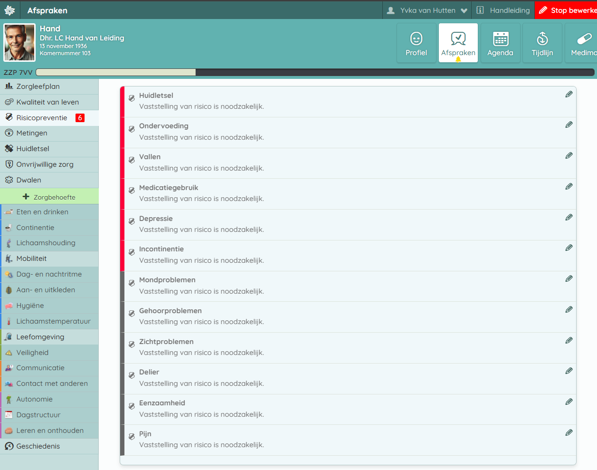Click the client's profile photo
The image size is (597, 470).
(x=19, y=43)
